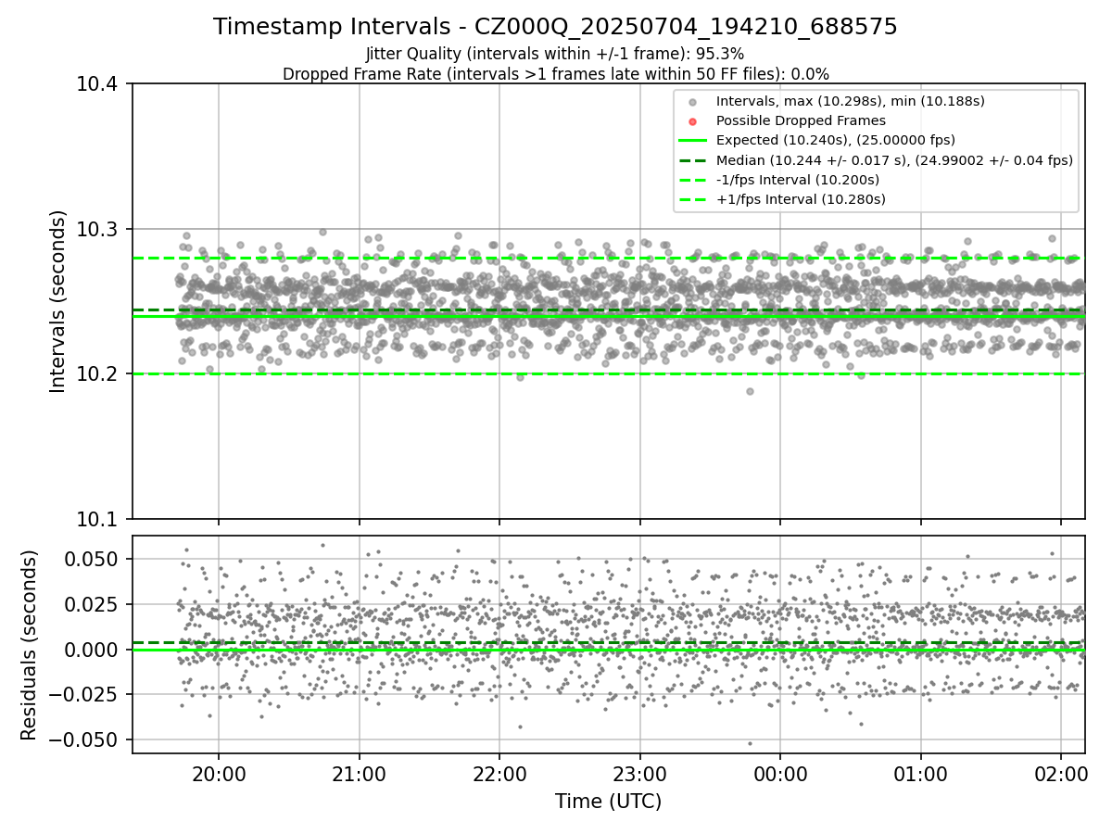Viewport: 1112px width, 834px height.
Task: Click the "Residuals (seconds)" y-axis label
Action: pyautogui.click(x=29, y=644)
